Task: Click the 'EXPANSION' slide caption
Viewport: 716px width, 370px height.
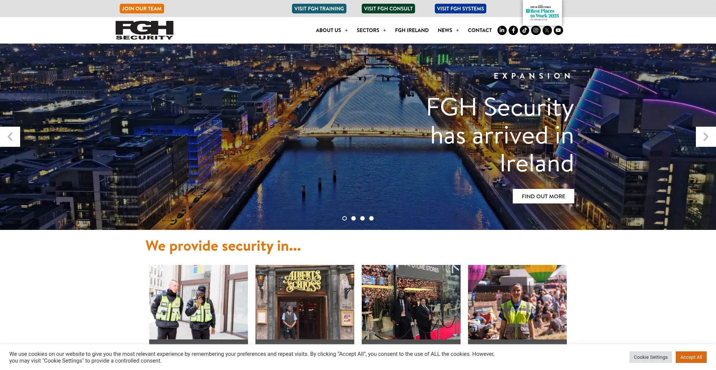Action: coord(533,76)
